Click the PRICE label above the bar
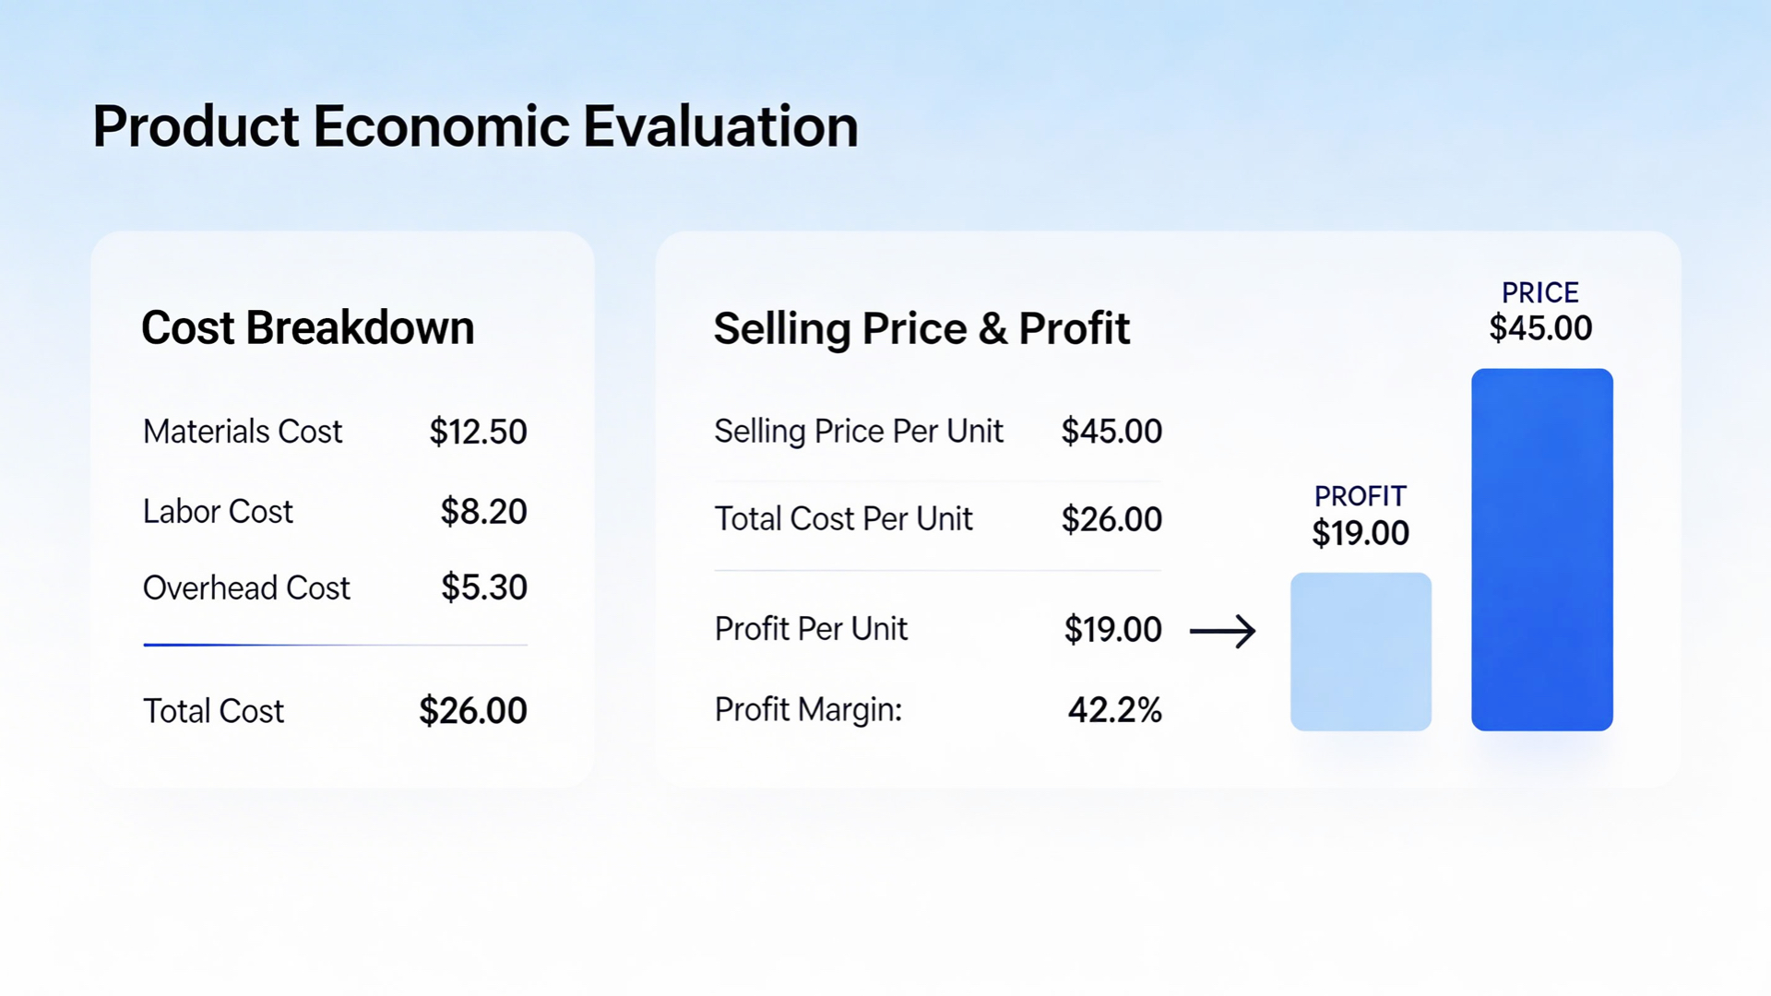 [x=1539, y=292]
